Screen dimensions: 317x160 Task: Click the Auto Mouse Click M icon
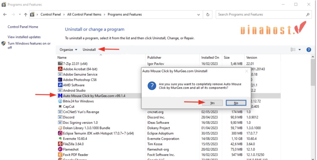(x=60, y=96)
